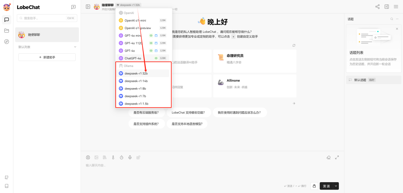This screenshot has height=193, width=403.
Task: Choose GPT-4o 1120 model
Action: (x=143, y=43)
